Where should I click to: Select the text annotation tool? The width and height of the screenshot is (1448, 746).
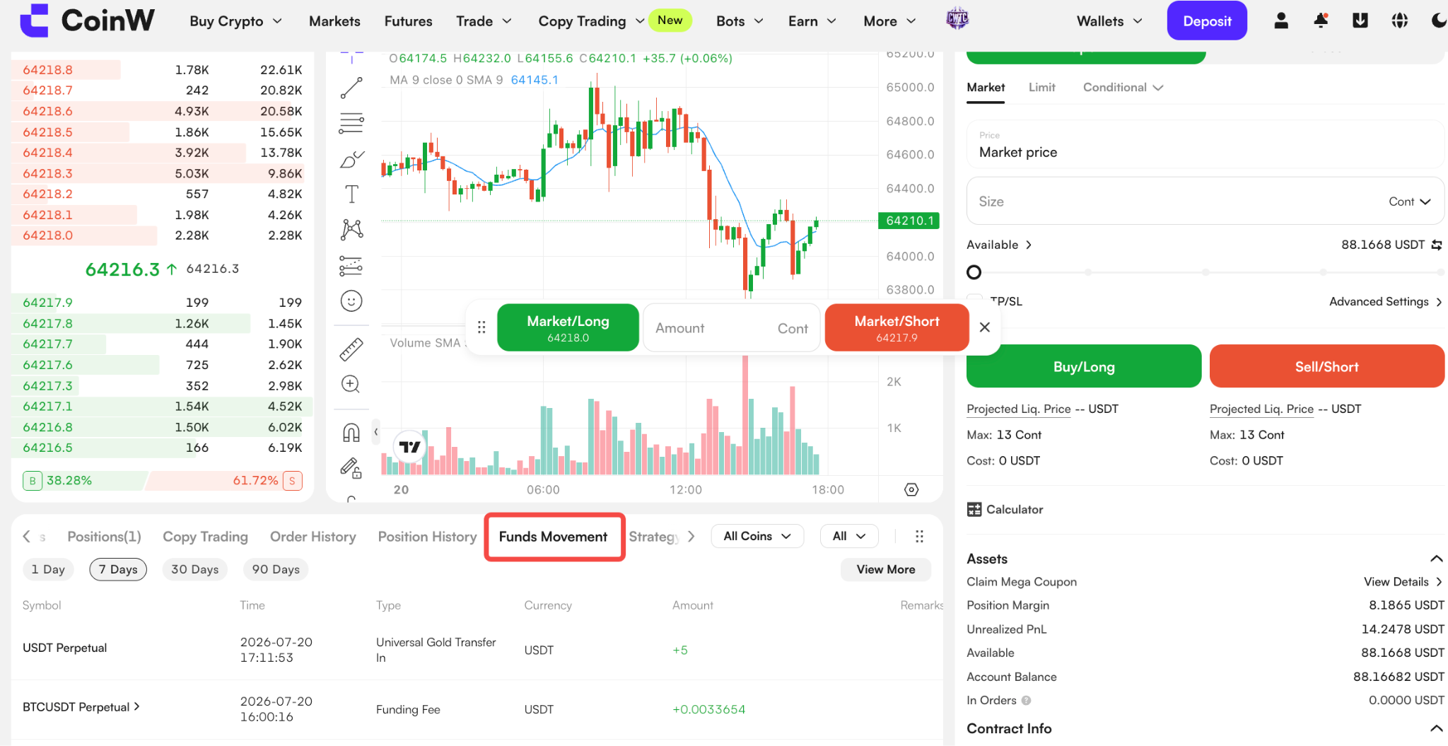click(351, 194)
